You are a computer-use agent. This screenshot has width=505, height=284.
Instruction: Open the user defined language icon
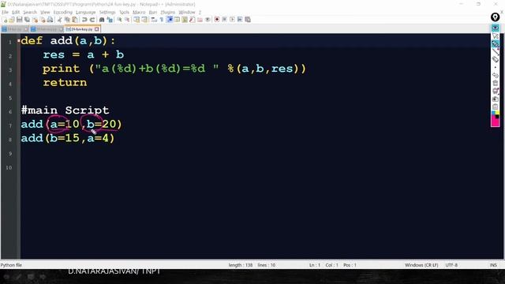point(177,20)
